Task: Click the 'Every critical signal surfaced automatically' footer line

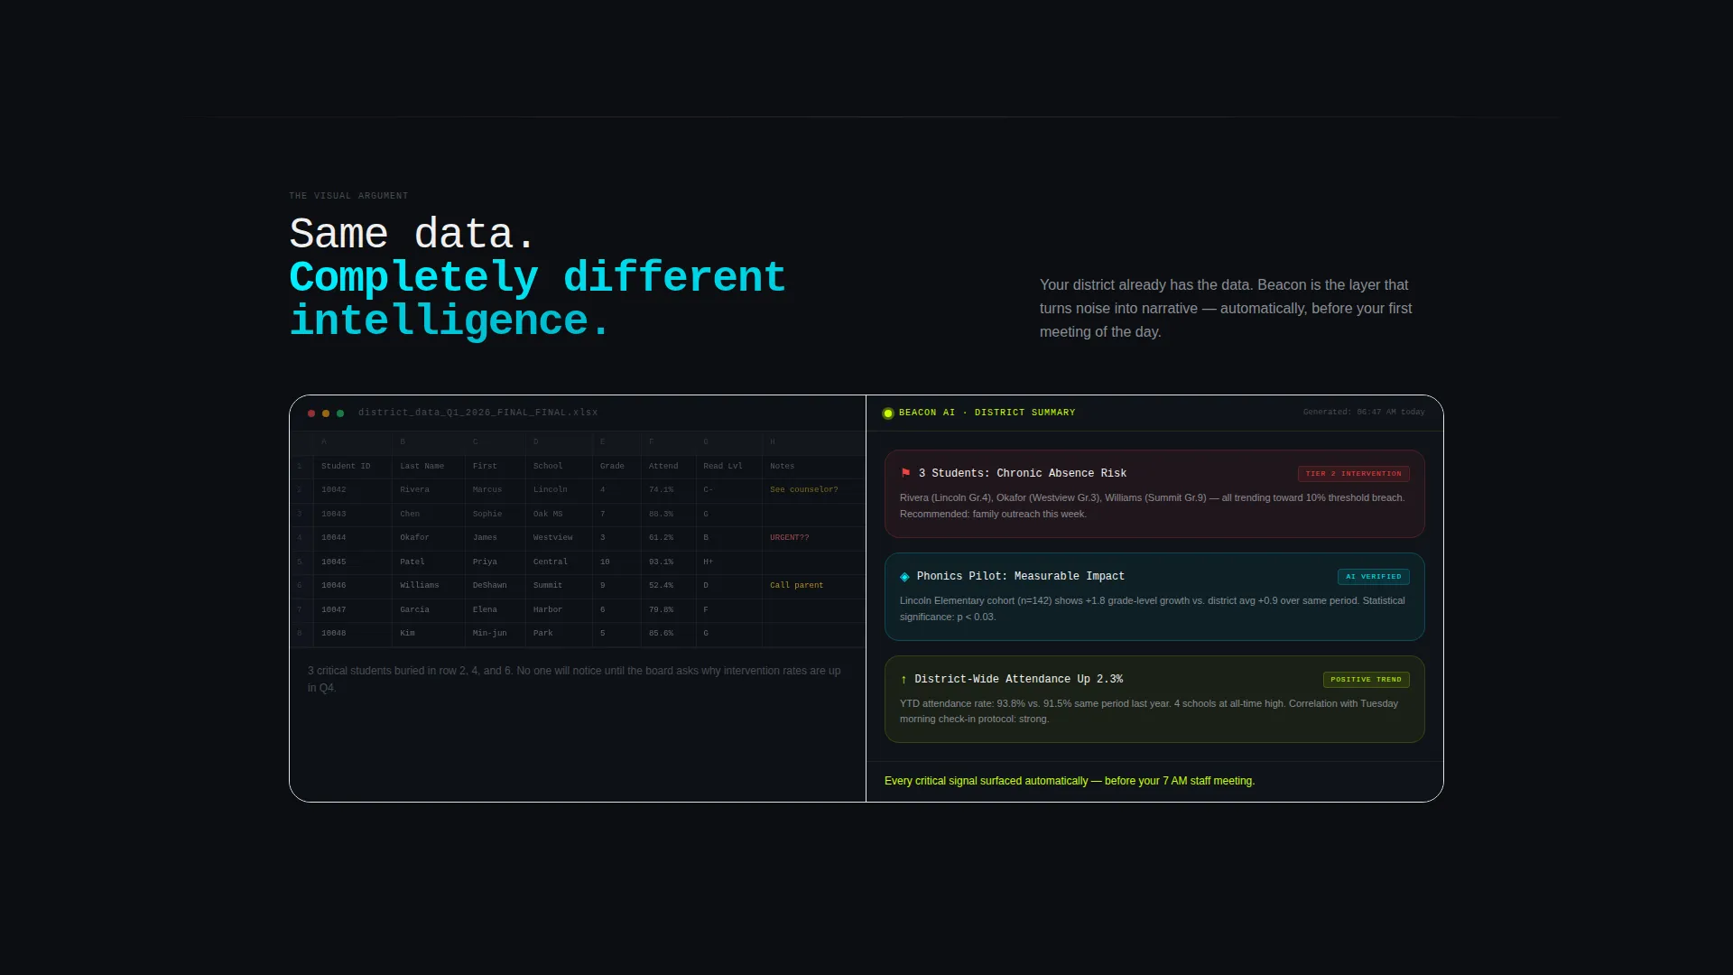Action: [x=1070, y=781]
